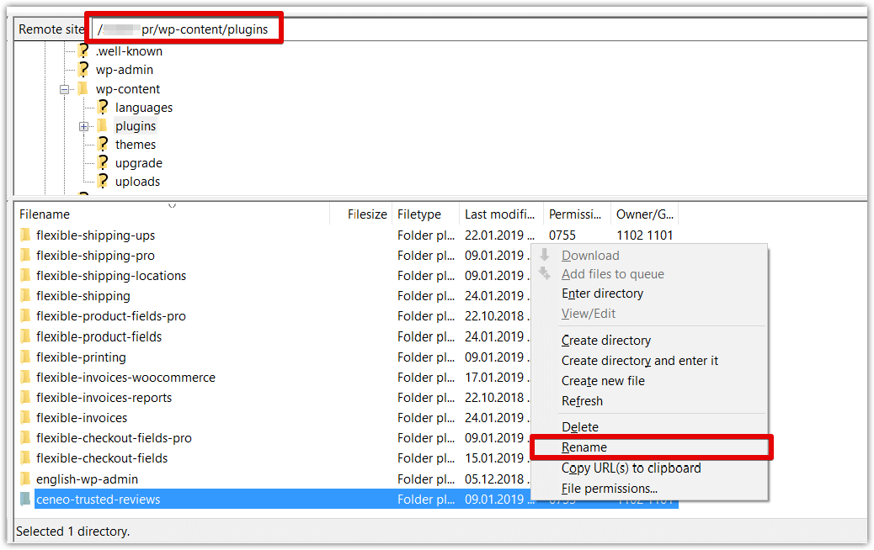Select the flexible-product-fields folder name
This screenshot has height=550, width=874.
99,336
